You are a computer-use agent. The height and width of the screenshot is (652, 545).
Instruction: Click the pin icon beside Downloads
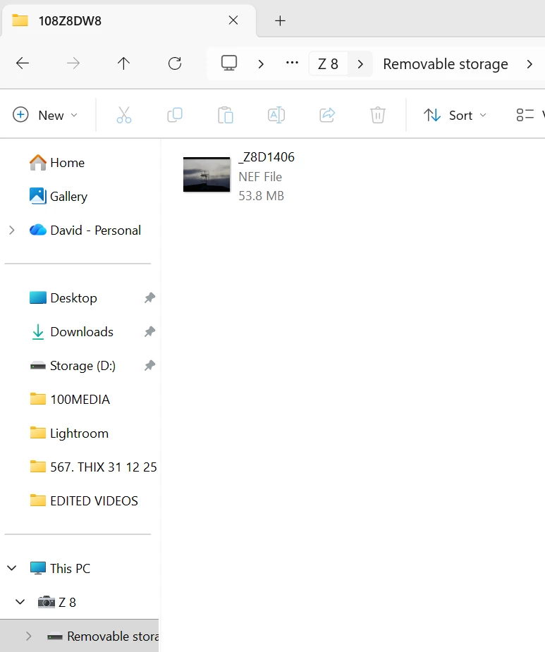pos(149,332)
